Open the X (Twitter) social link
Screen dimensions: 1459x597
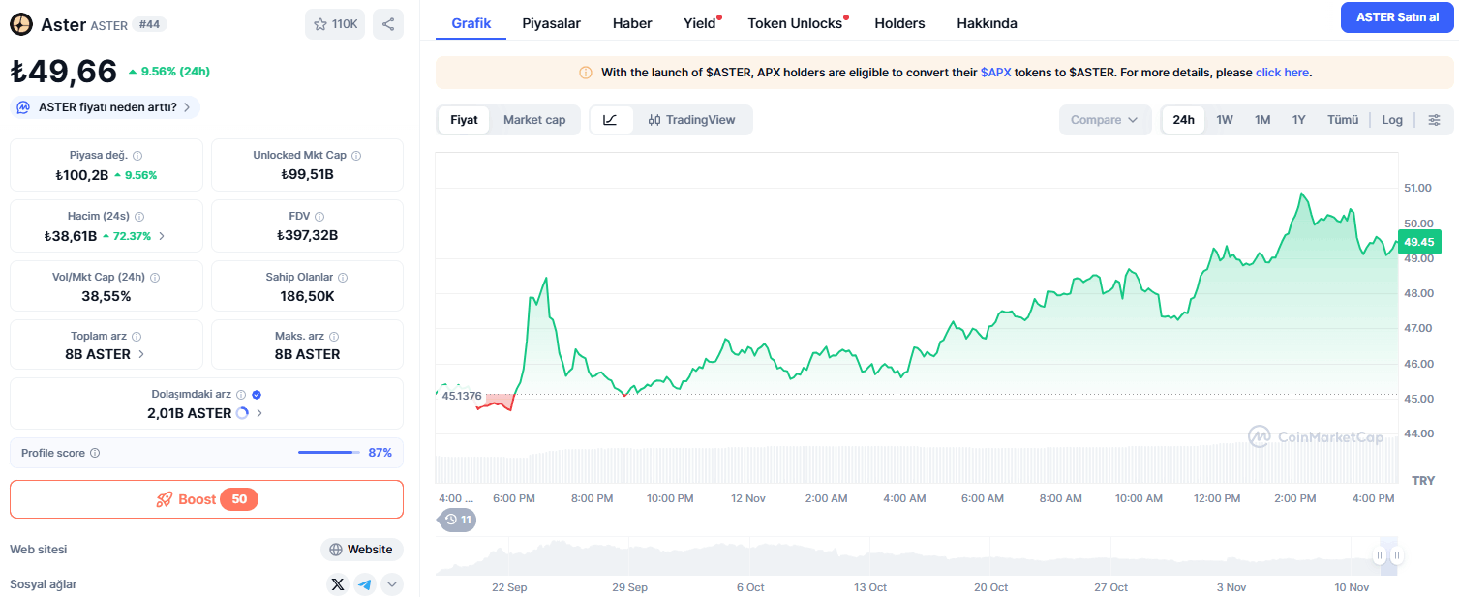[x=337, y=584]
